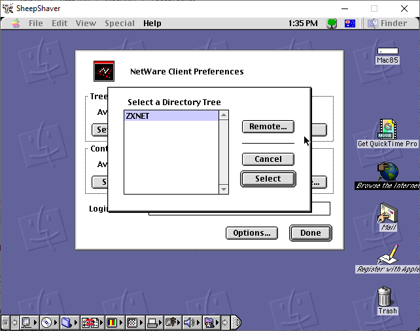This screenshot has height=331, width=420.
Task: Open the Finder application menu
Action: click(x=387, y=24)
